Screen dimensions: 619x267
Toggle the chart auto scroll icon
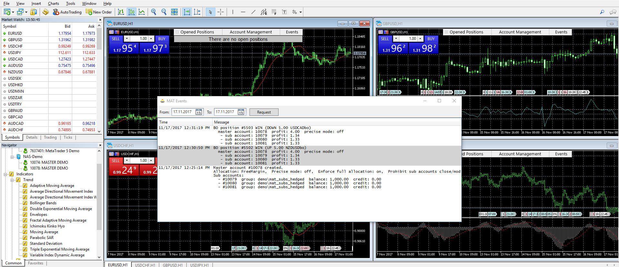click(187, 12)
